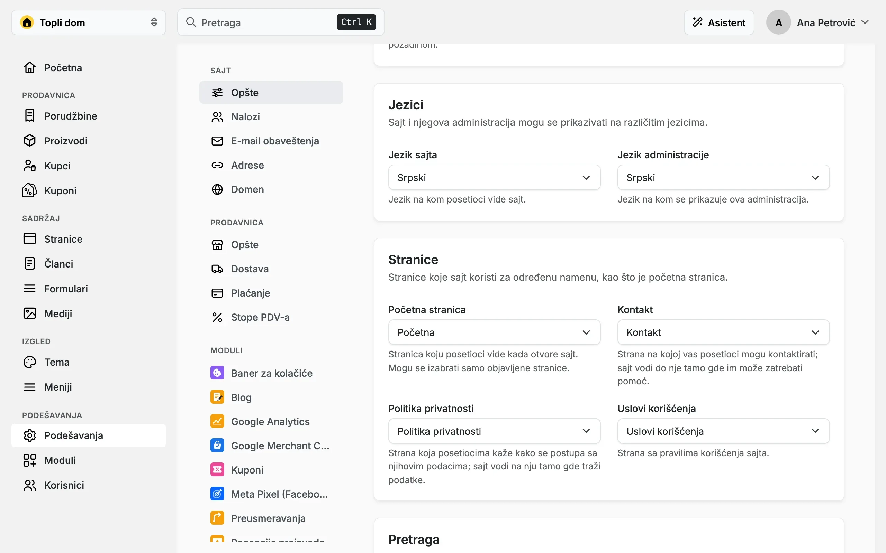The image size is (886, 553).
Task: Expand the Ana Petrović account menu
Action: click(817, 22)
